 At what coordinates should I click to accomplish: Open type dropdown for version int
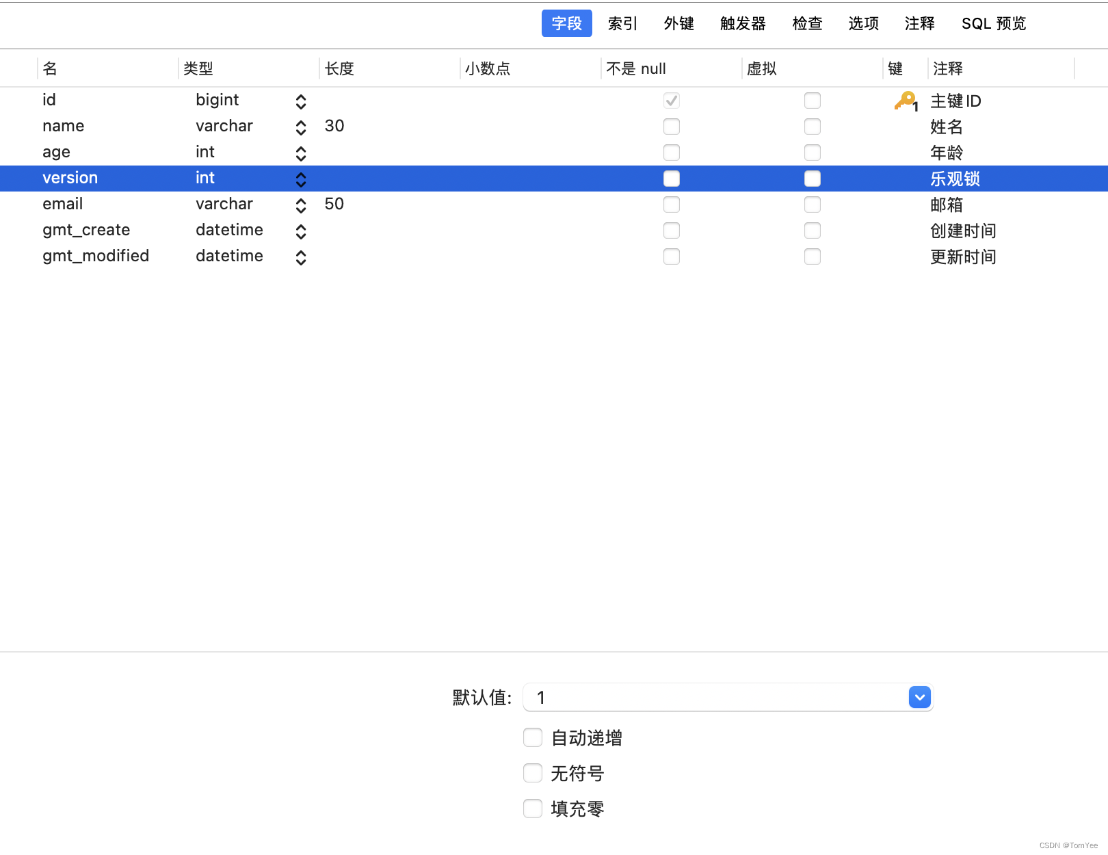[x=301, y=180]
